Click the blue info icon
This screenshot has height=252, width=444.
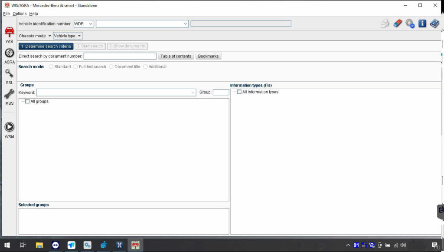422,23
